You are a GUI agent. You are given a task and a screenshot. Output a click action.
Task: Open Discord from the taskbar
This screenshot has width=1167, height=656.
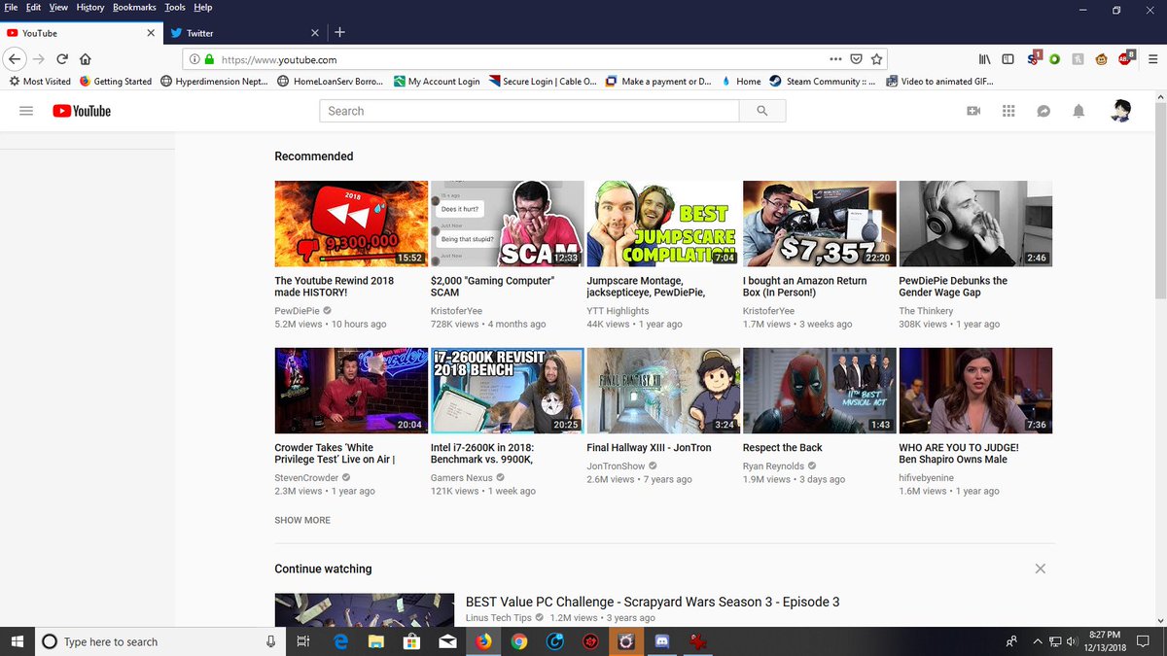point(661,641)
